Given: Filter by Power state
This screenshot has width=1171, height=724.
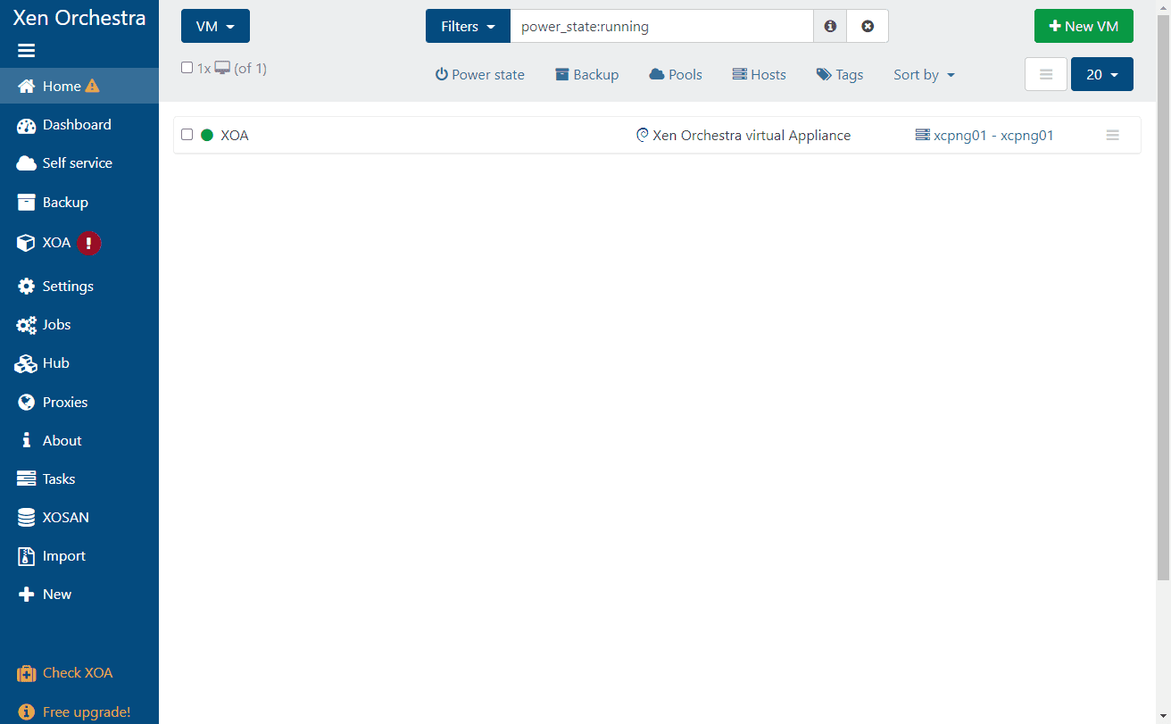Looking at the screenshot, I should coord(480,75).
